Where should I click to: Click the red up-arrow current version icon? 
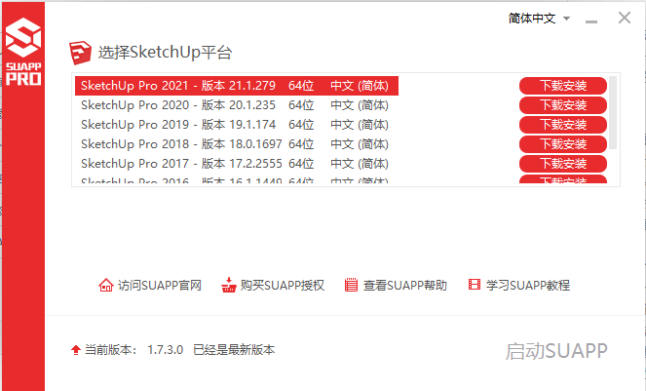[75, 349]
